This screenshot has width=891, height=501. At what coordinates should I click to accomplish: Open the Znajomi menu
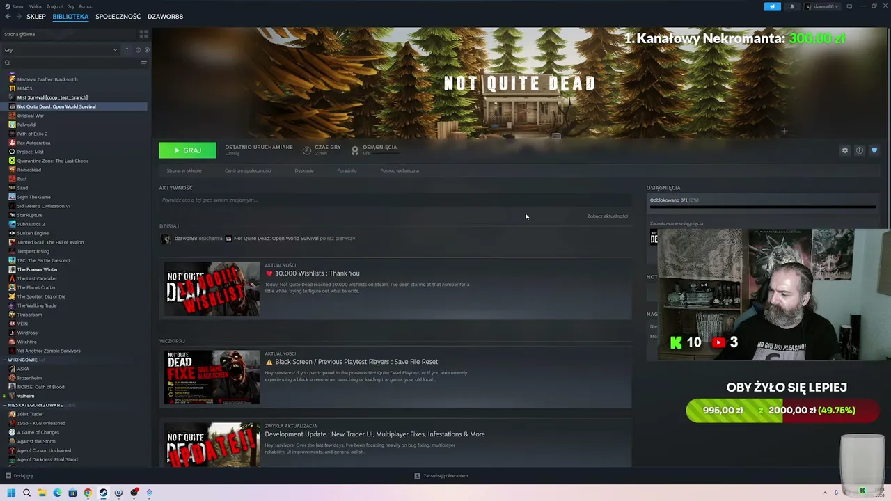coord(54,6)
